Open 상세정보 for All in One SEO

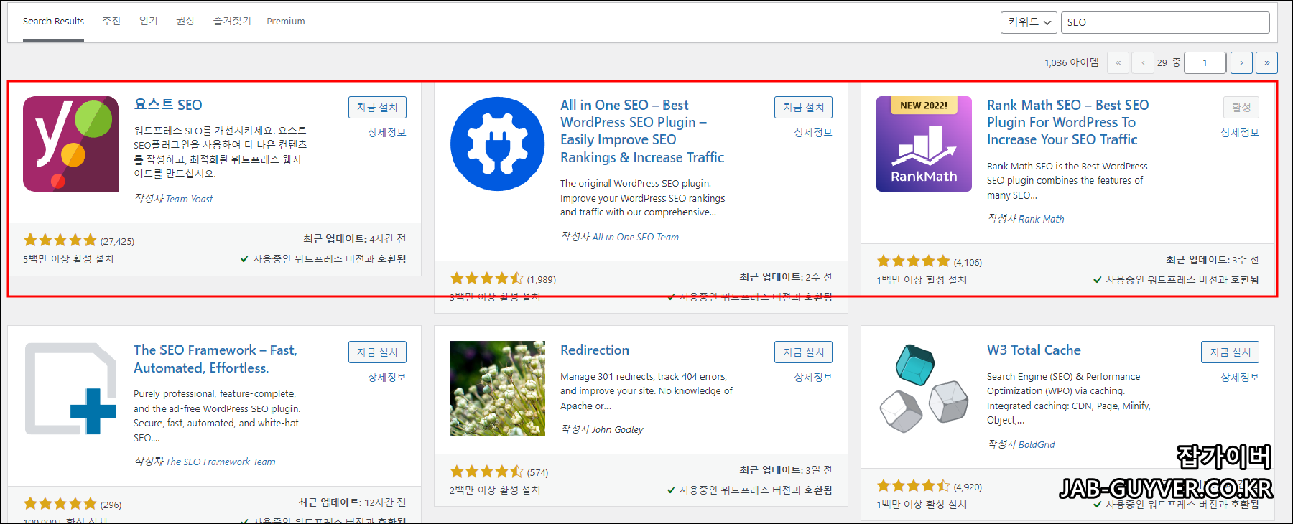(x=813, y=133)
